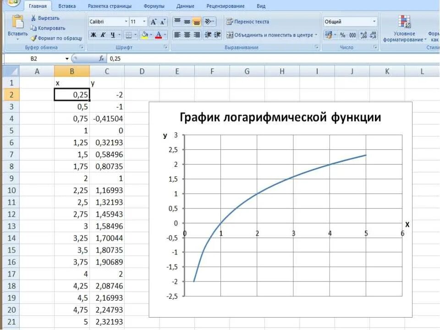This screenshot has width=440, height=330.
Task: Toggle bottom vertical alignment
Action: [x=197, y=22]
